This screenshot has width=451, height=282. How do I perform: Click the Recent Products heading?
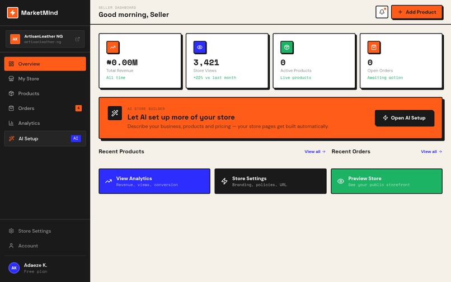pos(121,152)
